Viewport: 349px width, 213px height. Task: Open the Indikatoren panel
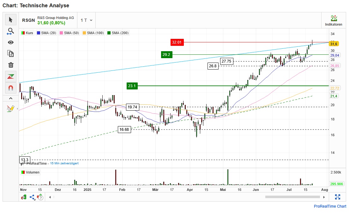coord(334,20)
